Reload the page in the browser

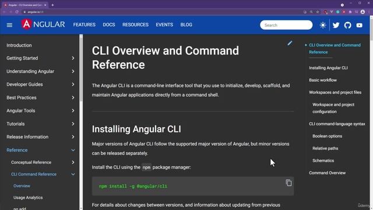click(x=17, y=12)
